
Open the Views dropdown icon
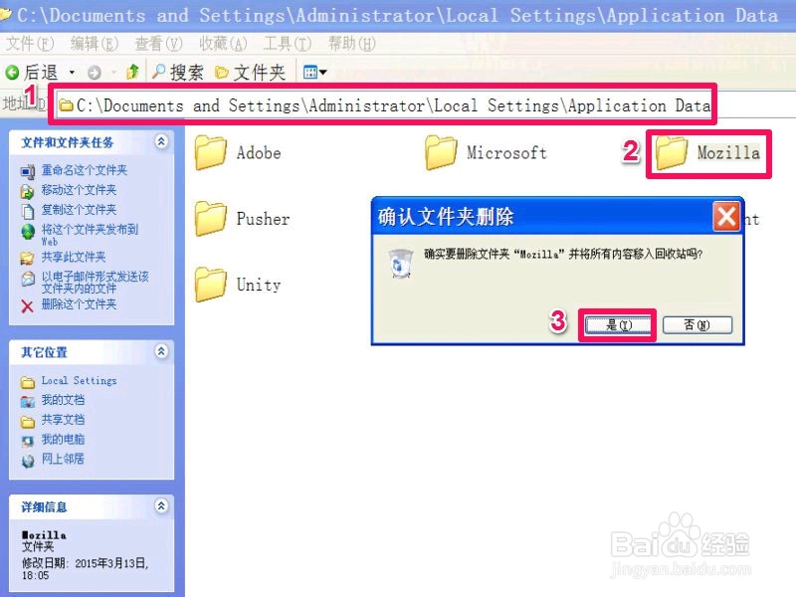point(314,72)
